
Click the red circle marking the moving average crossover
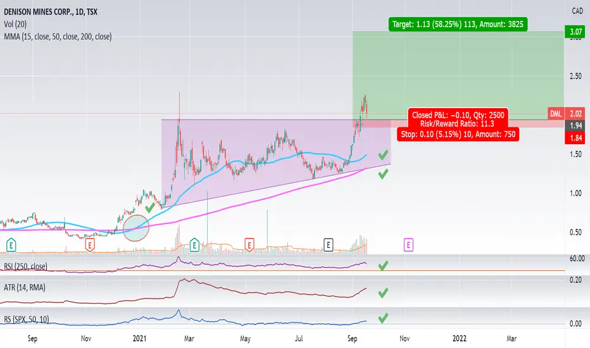point(136,228)
